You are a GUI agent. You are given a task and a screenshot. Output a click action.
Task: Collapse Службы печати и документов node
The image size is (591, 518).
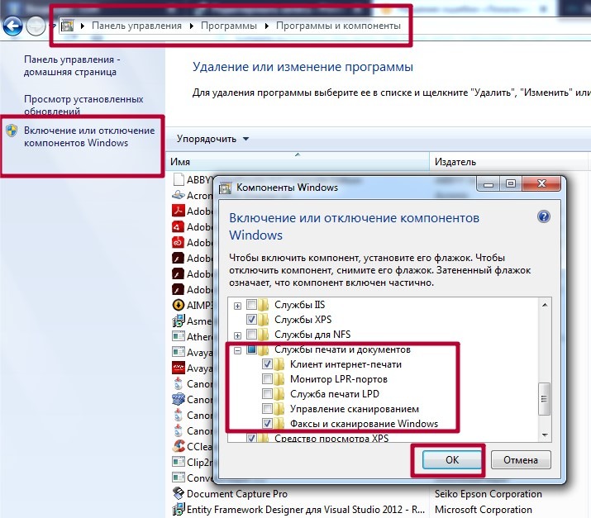click(x=237, y=351)
